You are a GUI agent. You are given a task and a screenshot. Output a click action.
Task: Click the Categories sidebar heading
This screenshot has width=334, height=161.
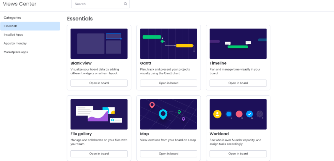[x=12, y=18]
